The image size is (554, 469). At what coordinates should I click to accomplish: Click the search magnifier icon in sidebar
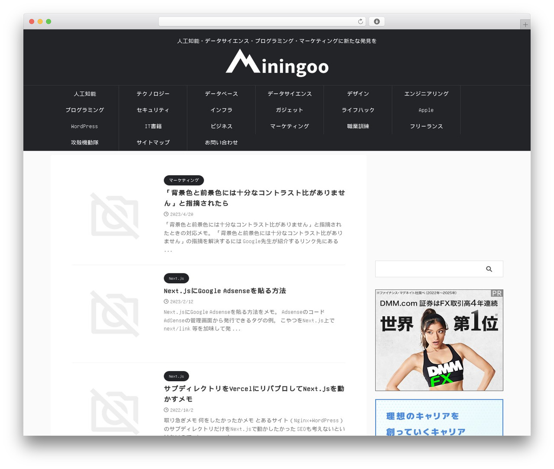pyautogui.click(x=489, y=269)
